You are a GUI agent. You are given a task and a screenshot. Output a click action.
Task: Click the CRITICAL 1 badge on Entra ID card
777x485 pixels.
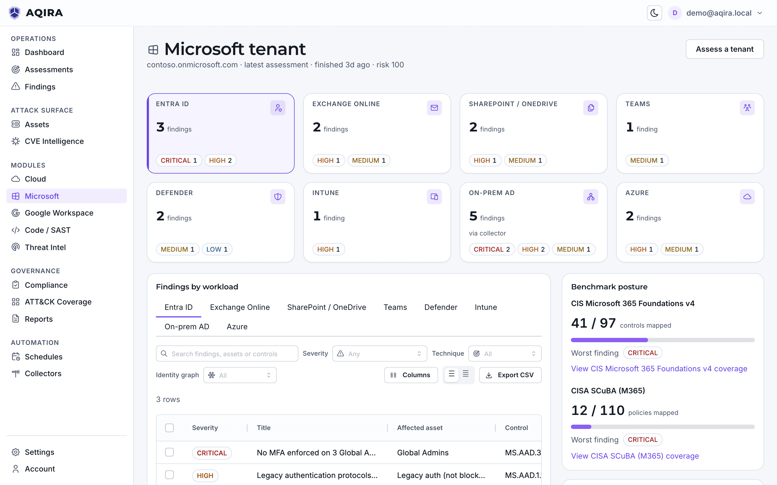[179, 160]
